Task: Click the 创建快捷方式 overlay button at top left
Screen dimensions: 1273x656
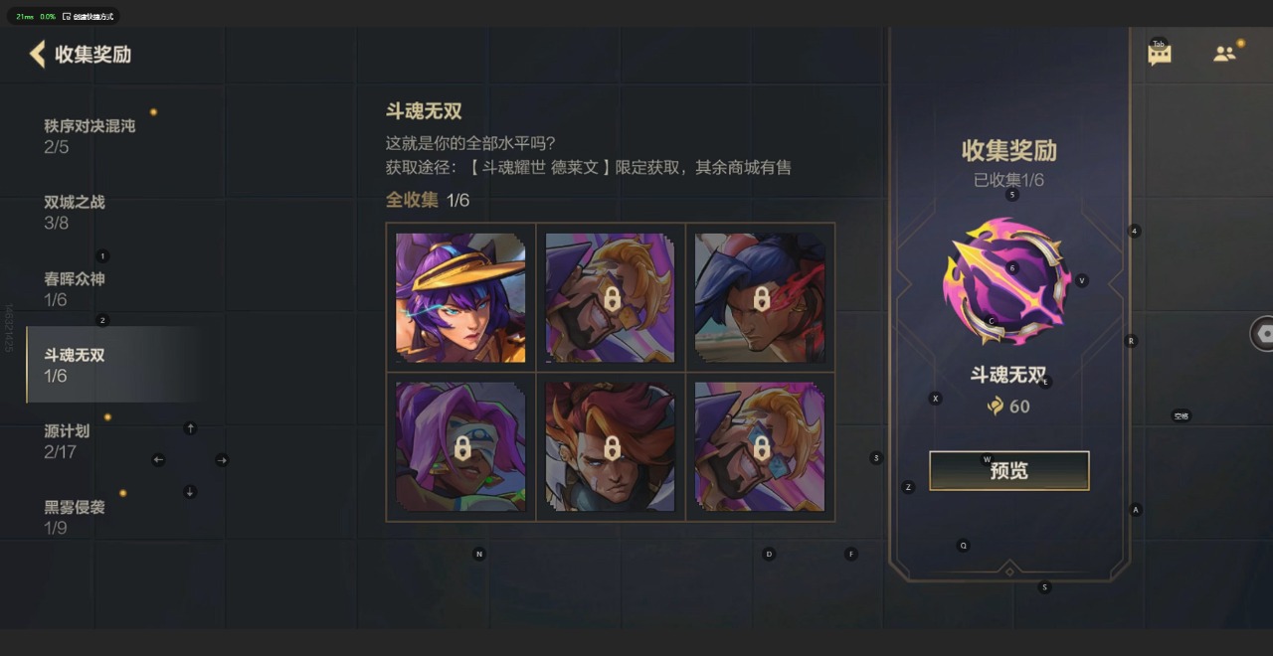Action: (88, 17)
